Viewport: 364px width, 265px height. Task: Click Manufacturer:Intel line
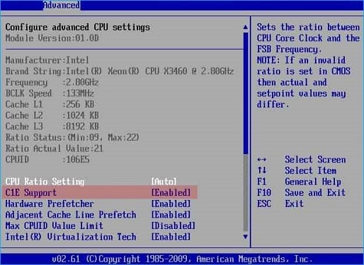click(x=47, y=60)
